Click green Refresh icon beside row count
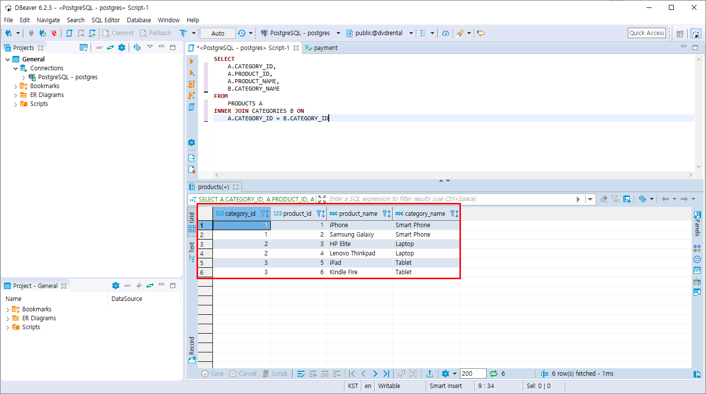The image size is (706, 394). tap(494, 374)
